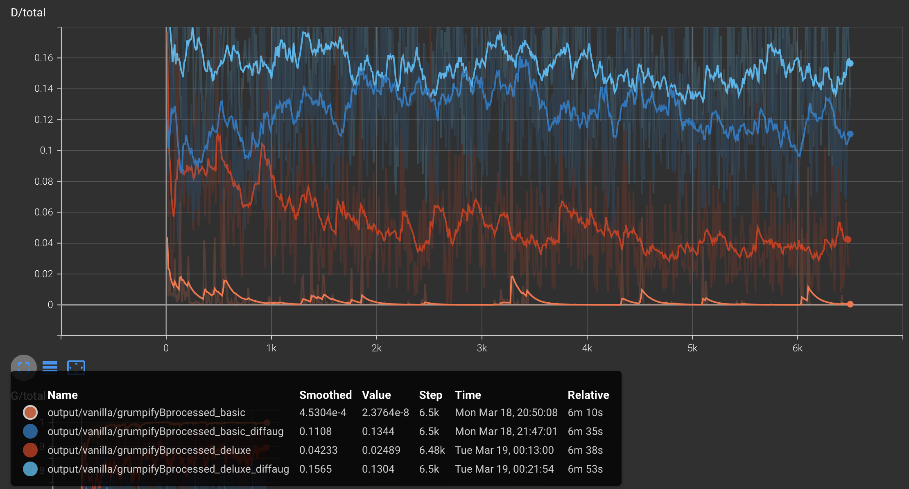Image resolution: width=909 pixels, height=489 pixels.
Task: Click value 2.3764e-8
Action: coord(385,412)
